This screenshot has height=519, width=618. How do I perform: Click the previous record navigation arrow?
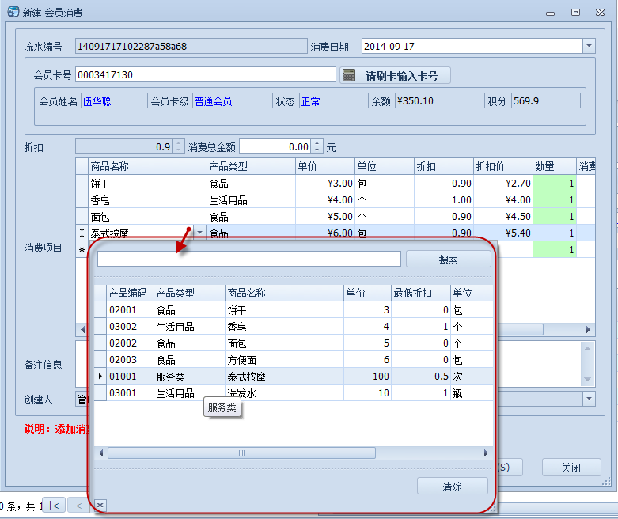(x=78, y=506)
